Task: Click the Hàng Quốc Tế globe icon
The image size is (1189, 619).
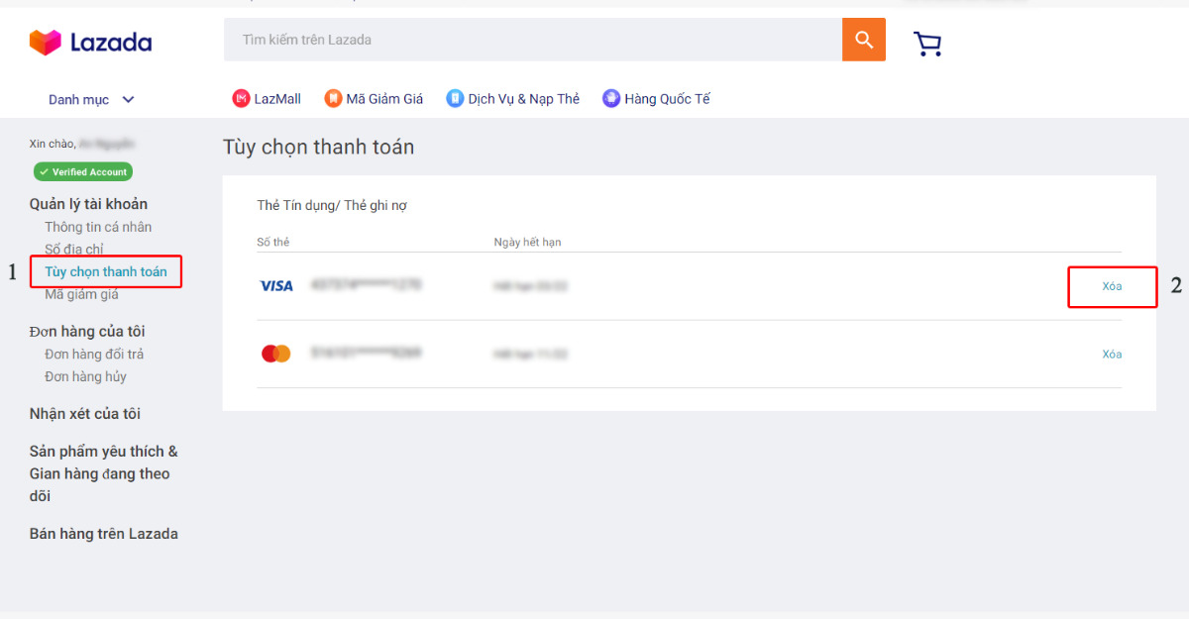Action: tap(610, 98)
